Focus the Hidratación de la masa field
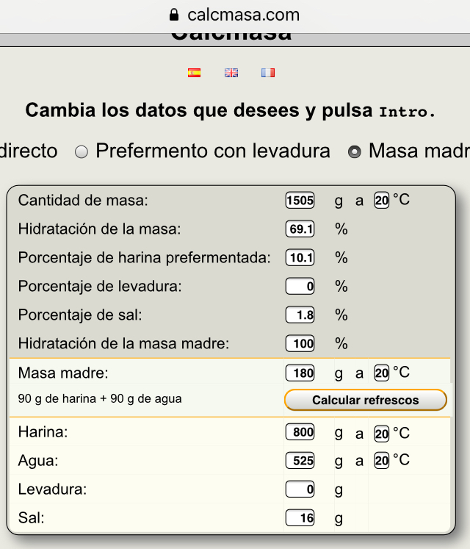Image resolution: width=470 pixels, height=549 pixels. [300, 229]
